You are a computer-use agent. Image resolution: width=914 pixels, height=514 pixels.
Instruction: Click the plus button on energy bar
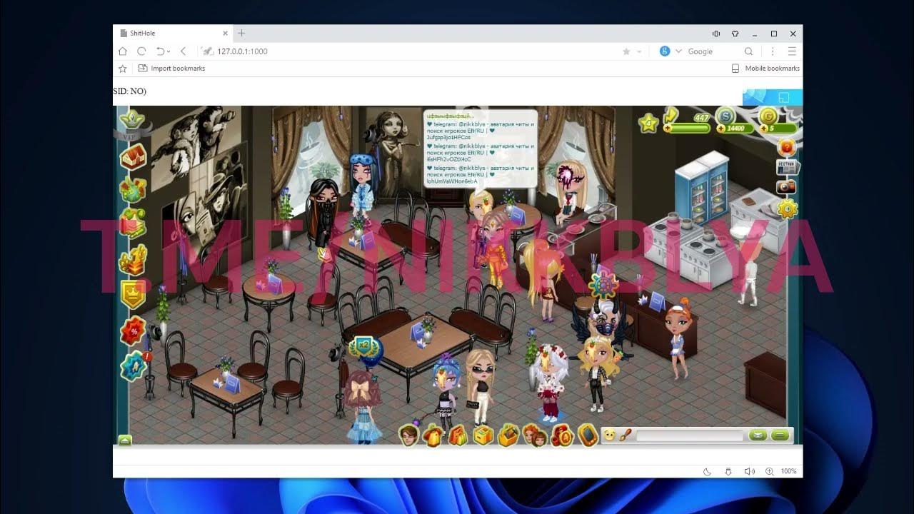(667, 128)
